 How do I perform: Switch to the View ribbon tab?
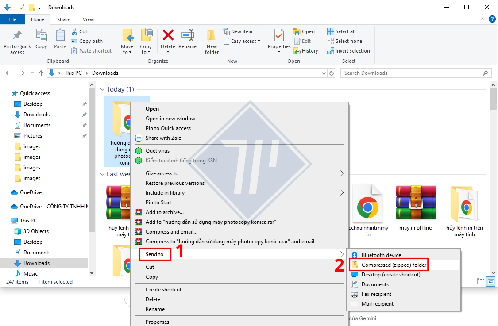[x=88, y=19]
